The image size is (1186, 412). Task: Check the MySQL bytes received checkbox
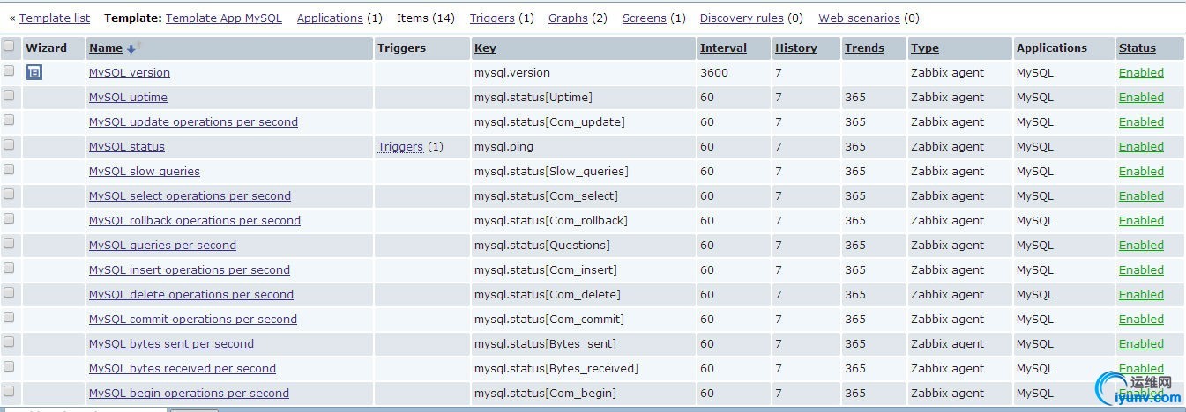click(x=9, y=366)
